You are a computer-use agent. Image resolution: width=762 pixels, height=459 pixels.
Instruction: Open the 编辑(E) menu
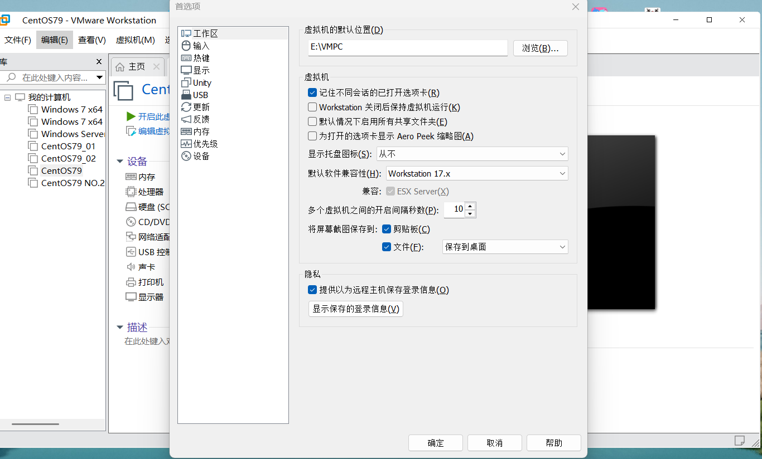click(55, 40)
